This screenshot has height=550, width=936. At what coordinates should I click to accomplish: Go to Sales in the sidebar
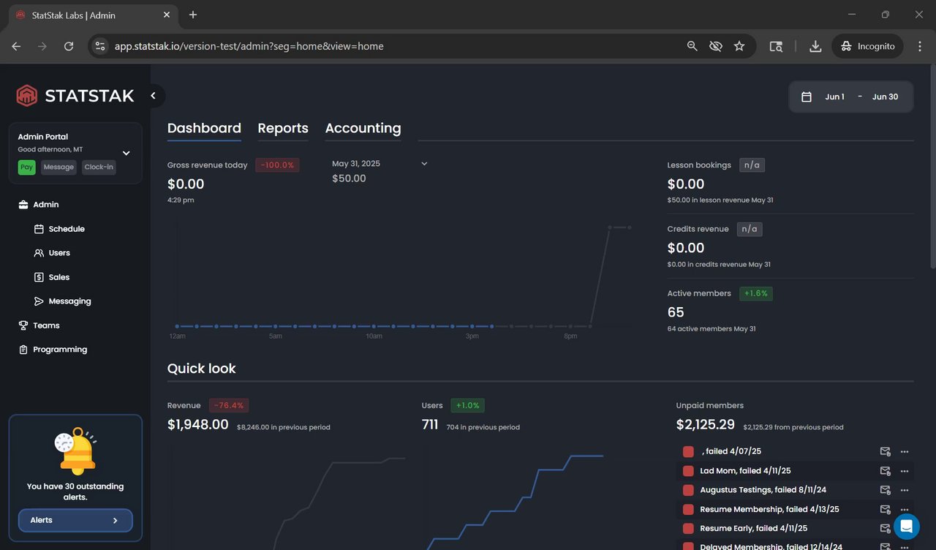point(59,277)
